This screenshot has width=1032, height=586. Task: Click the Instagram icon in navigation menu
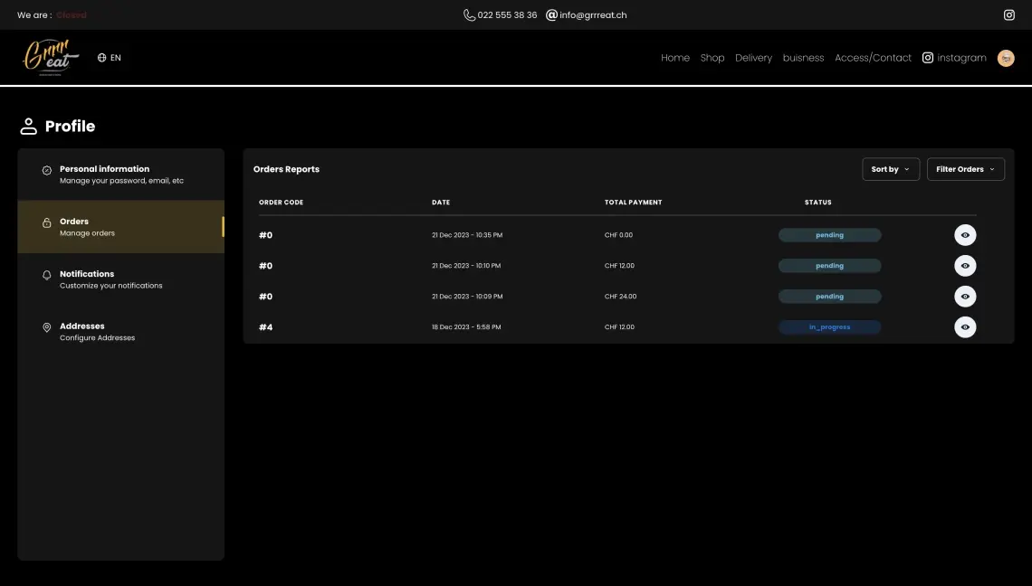pos(927,58)
